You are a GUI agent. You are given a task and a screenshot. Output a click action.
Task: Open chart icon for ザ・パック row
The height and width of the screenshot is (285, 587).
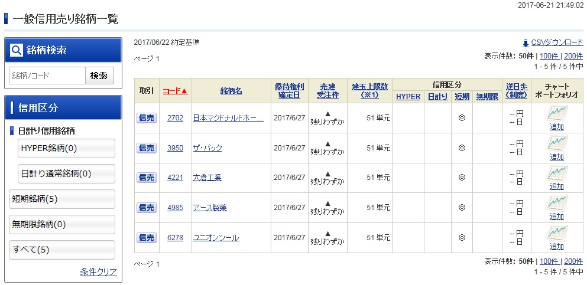[x=556, y=143]
